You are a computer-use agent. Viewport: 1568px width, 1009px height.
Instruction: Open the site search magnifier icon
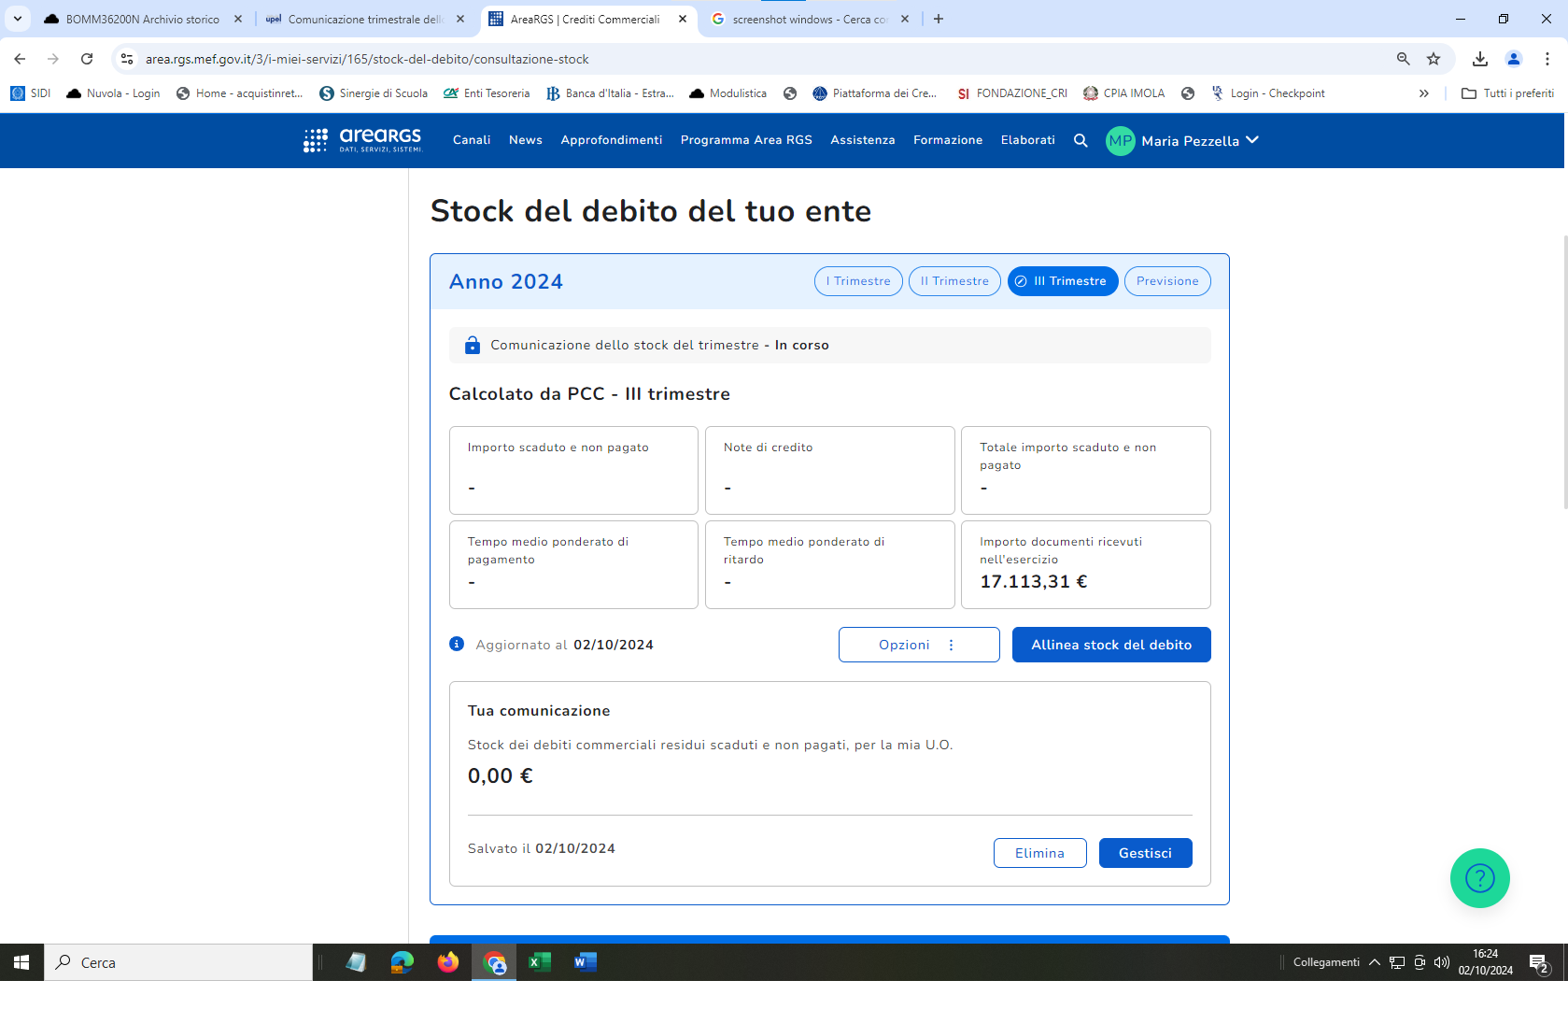pyautogui.click(x=1081, y=140)
